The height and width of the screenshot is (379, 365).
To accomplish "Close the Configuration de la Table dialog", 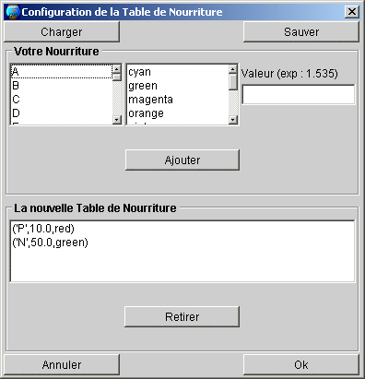I will pyautogui.click(x=351, y=12).
